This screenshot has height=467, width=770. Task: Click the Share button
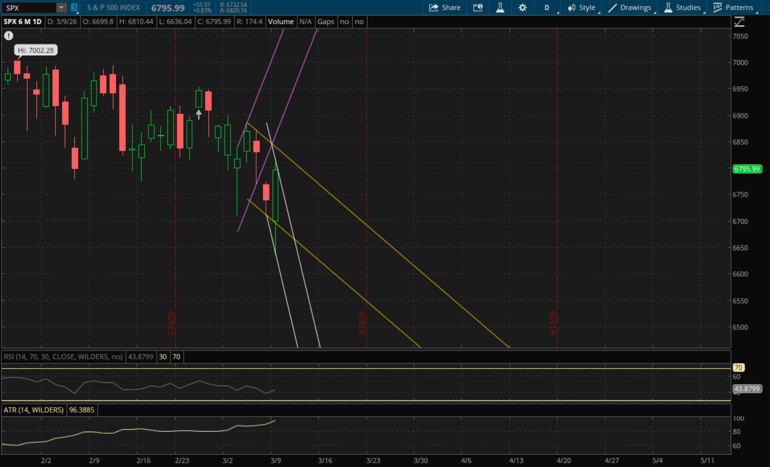pyautogui.click(x=445, y=8)
